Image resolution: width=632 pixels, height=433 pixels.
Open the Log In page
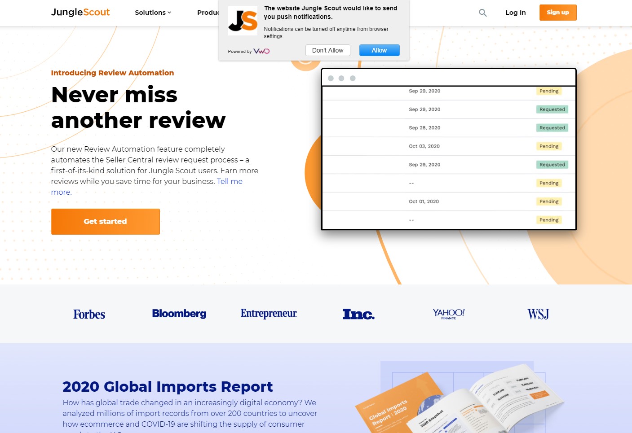tap(515, 13)
